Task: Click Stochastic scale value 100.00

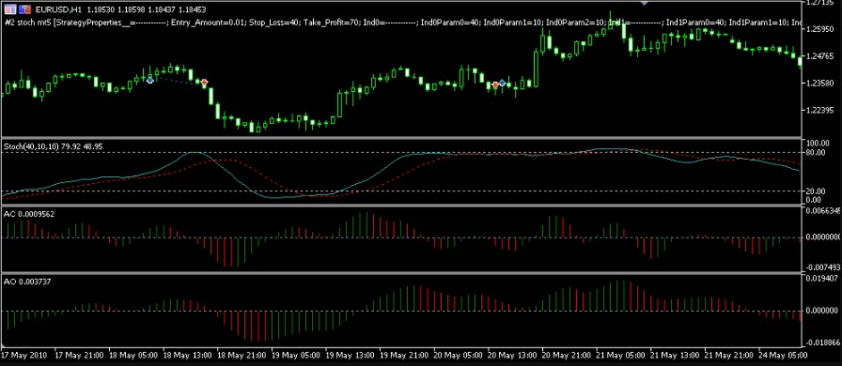Action: pyautogui.click(x=819, y=144)
